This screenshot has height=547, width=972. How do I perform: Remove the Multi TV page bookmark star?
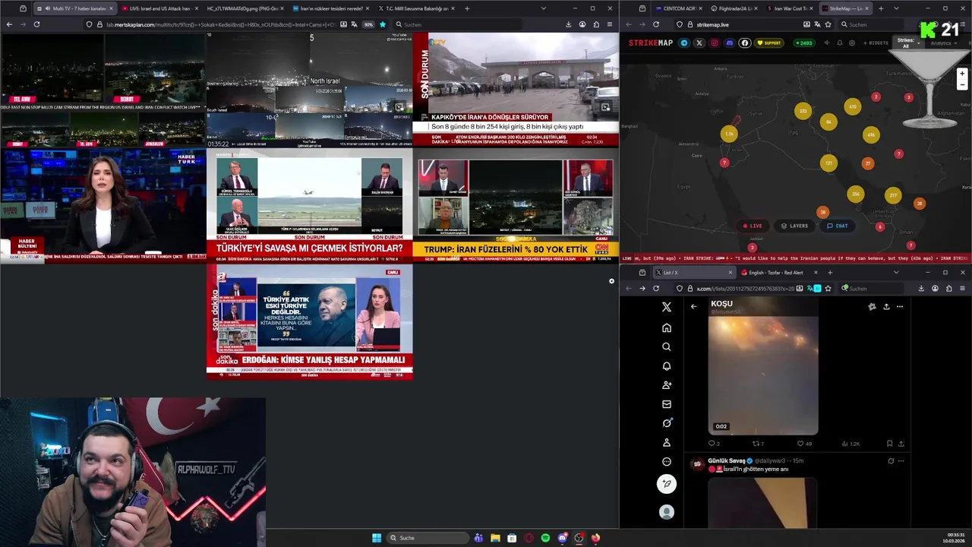pos(383,24)
